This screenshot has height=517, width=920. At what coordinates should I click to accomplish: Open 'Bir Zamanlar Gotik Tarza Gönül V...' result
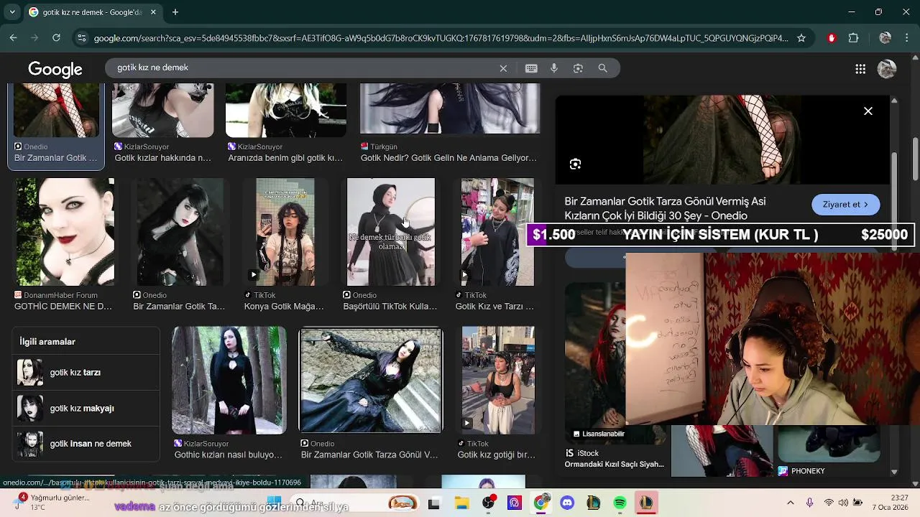[x=371, y=381]
